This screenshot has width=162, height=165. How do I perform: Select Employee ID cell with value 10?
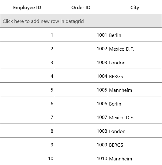coord(27,158)
